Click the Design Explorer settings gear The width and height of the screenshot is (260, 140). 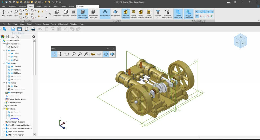pyautogui.click(x=34, y=36)
